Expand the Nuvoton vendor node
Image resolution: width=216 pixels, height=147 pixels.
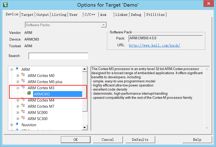pyautogui.click(x=12, y=125)
